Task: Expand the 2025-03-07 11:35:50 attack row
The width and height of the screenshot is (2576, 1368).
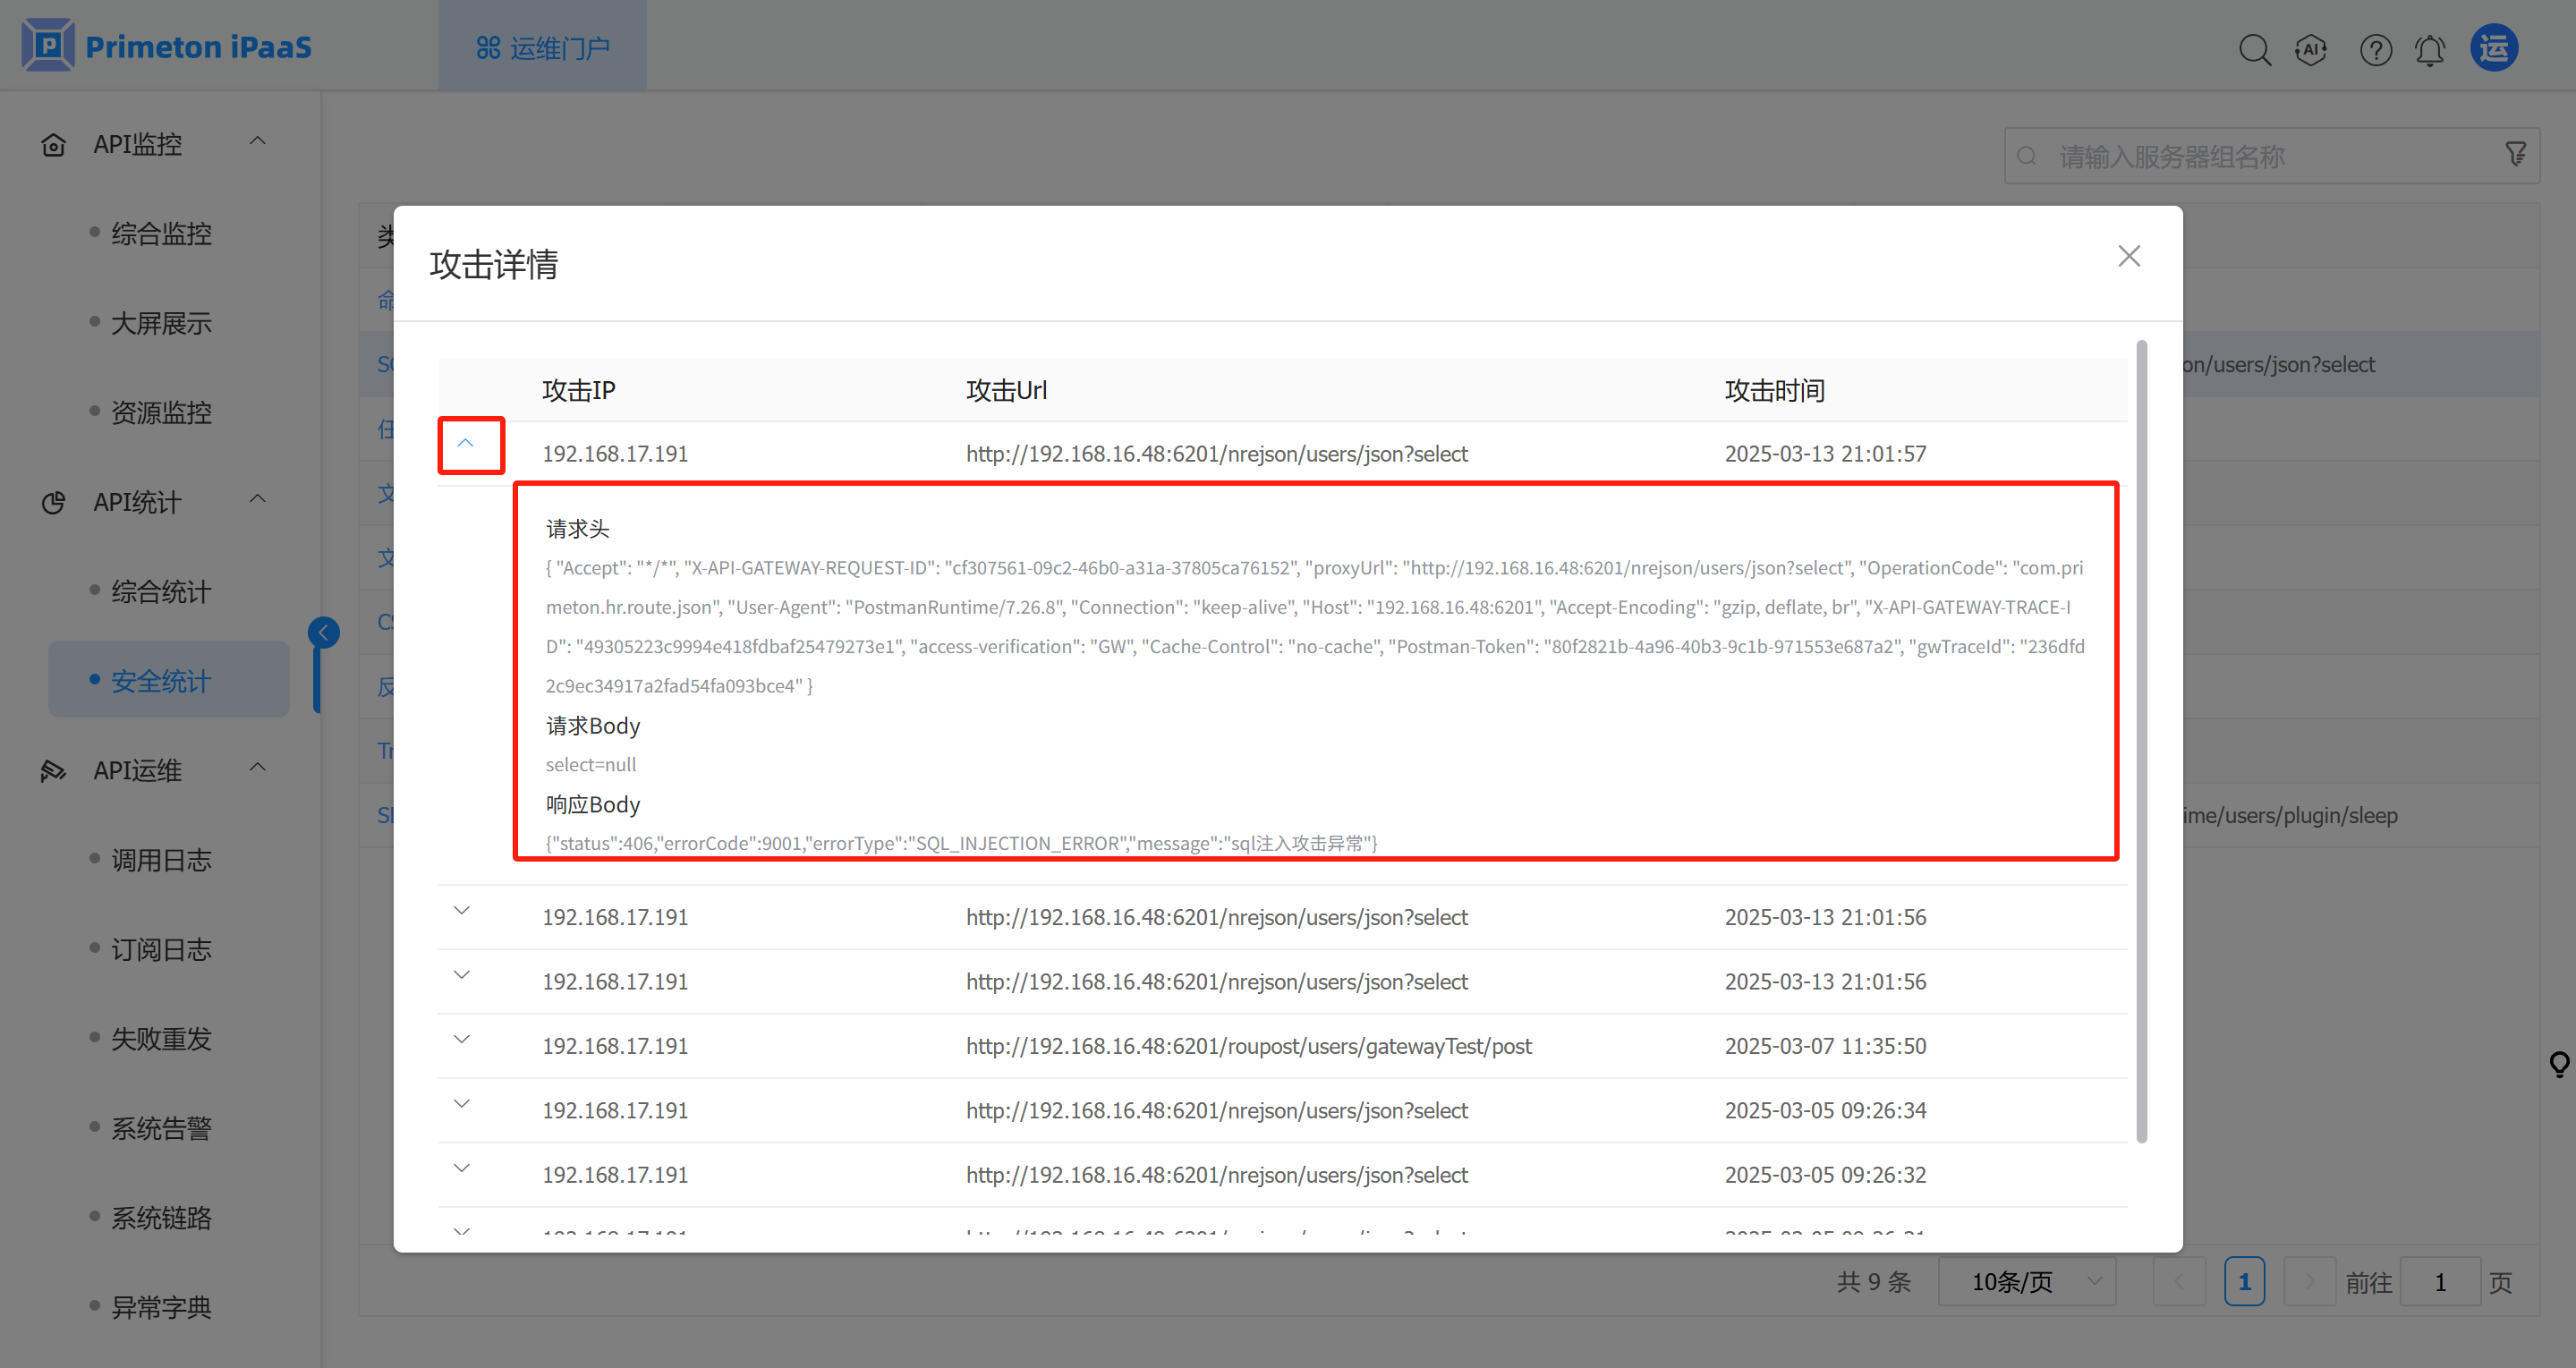Action: pyautogui.click(x=462, y=1040)
